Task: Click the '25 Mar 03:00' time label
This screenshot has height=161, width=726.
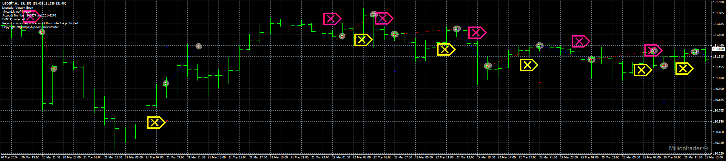Action: click(x=610, y=157)
